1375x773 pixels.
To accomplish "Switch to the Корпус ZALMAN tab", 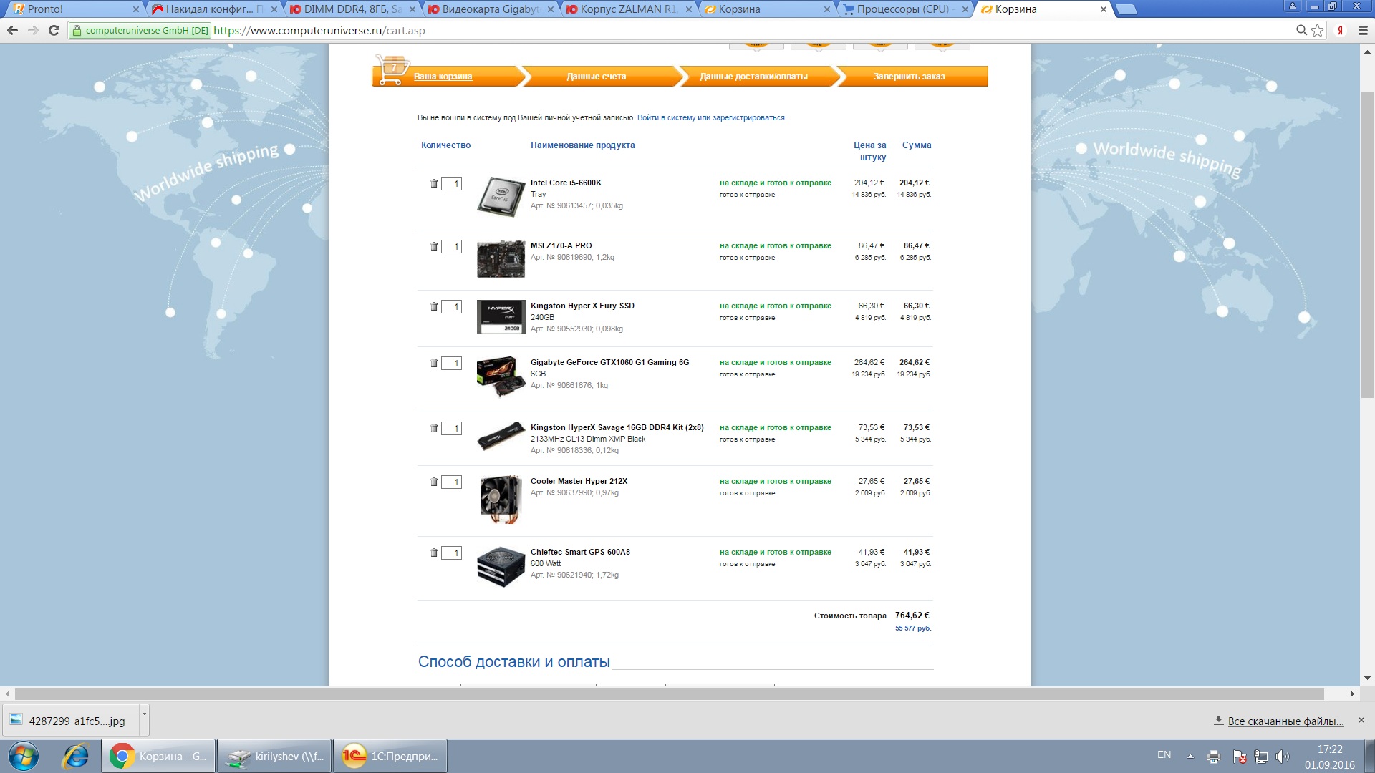I will pos(627,9).
